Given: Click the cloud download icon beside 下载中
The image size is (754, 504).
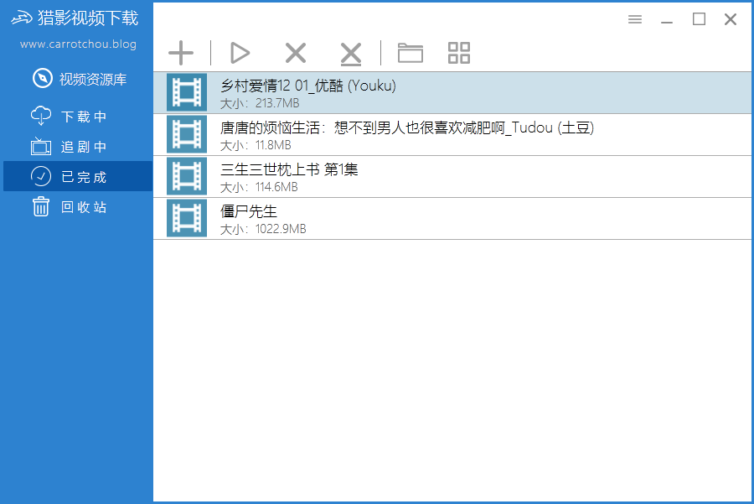Looking at the screenshot, I should click(x=41, y=117).
